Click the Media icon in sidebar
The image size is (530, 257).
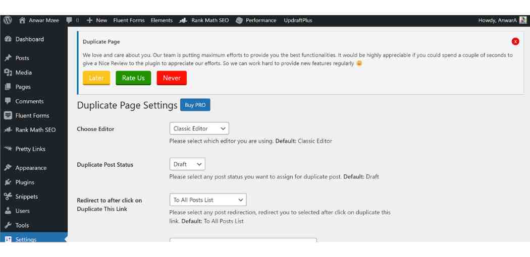pos(8,73)
